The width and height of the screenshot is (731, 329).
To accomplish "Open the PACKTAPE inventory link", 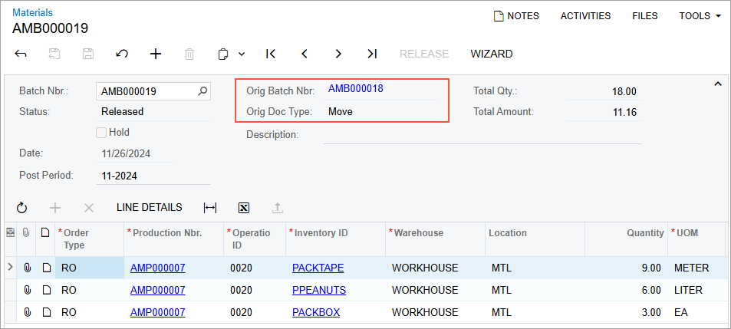I will click(318, 268).
